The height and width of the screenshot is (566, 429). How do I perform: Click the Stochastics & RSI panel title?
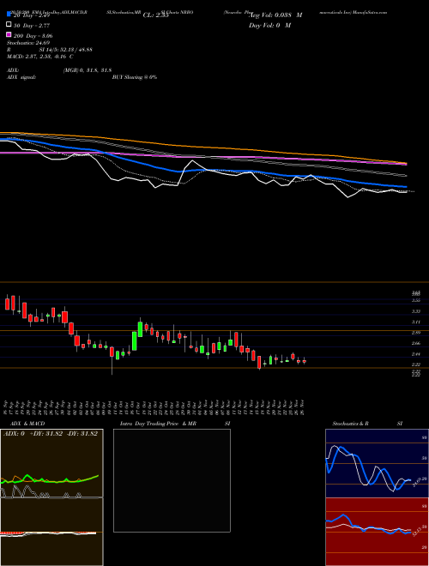point(367,424)
